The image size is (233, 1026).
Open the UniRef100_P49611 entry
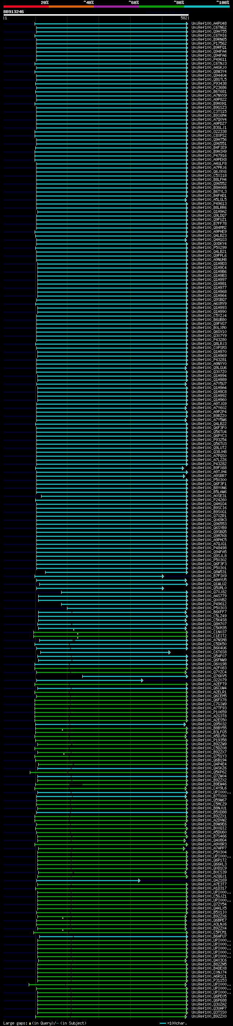click(209, 59)
